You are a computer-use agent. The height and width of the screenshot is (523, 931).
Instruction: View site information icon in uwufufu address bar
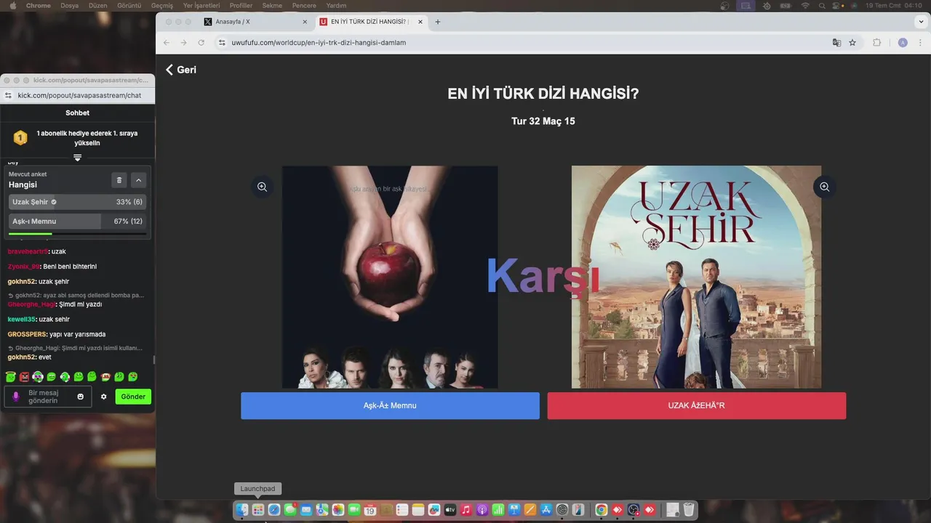223,43
